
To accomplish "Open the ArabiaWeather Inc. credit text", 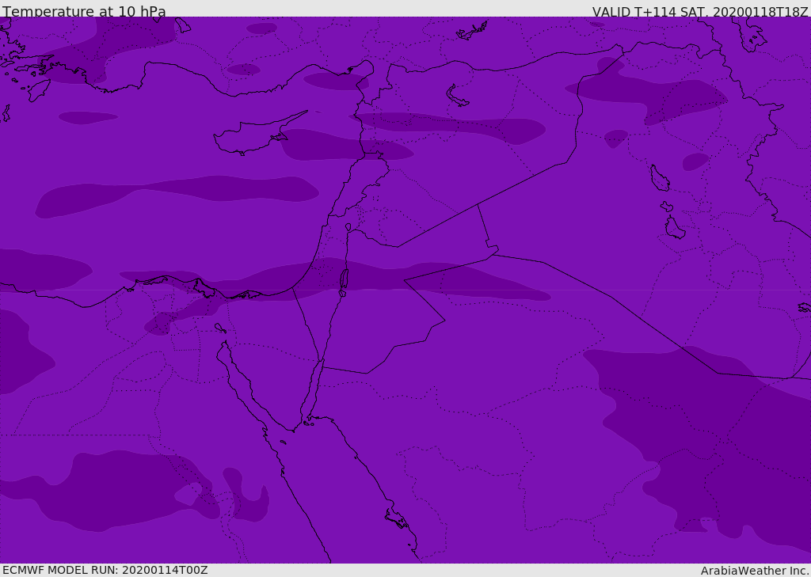I will [755, 571].
